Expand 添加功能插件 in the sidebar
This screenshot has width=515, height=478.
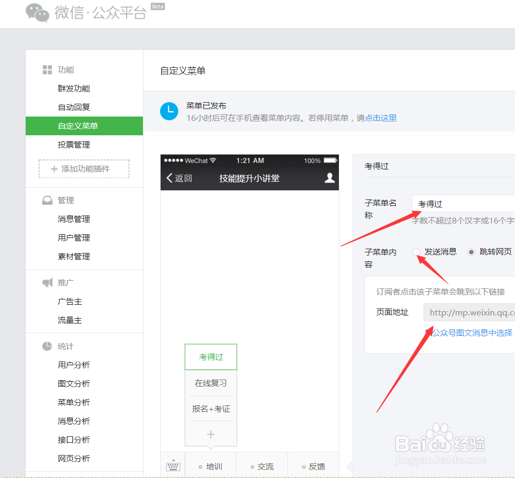coord(84,168)
